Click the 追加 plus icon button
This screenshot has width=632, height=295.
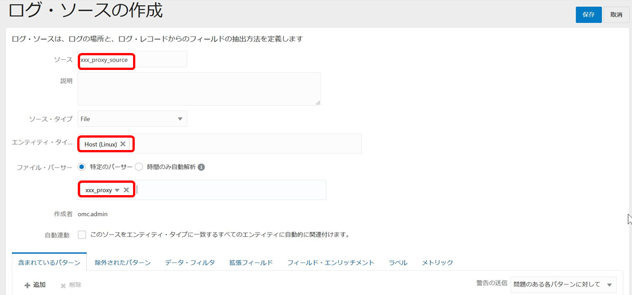[34, 285]
